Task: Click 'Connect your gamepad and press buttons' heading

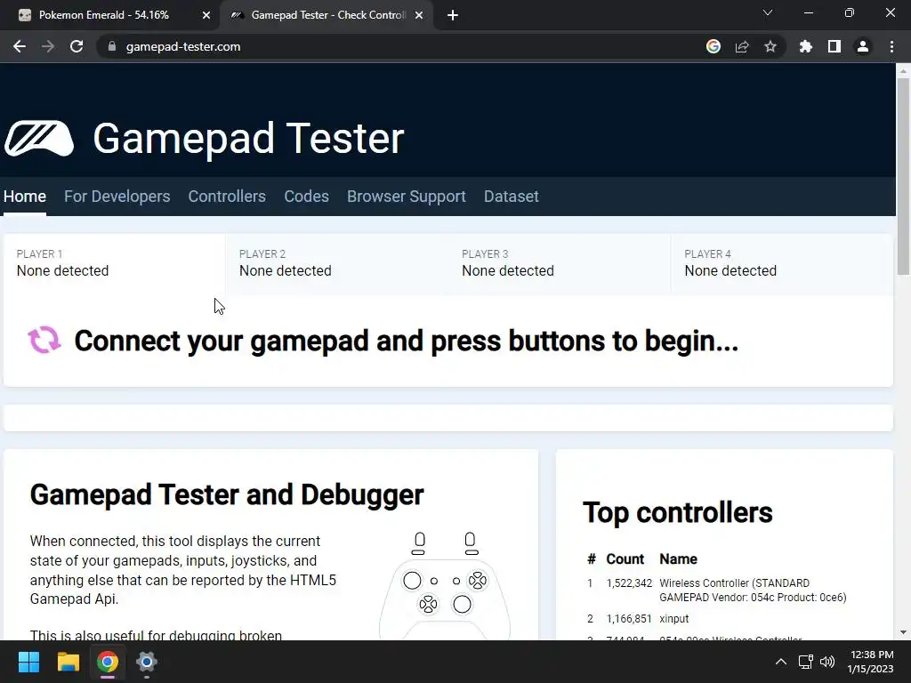Action: 407,341
